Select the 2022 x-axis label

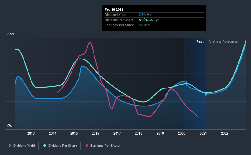point(225,133)
